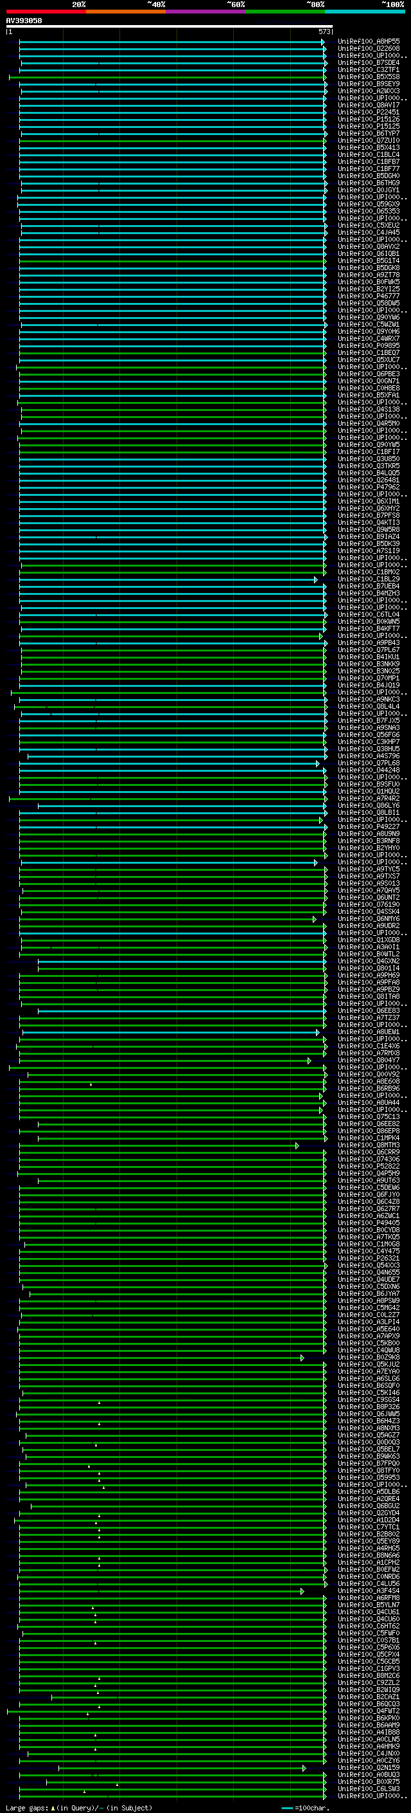Select the UniRef100_P09895 label
The width and height of the screenshot is (411, 1813).
coord(369,345)
